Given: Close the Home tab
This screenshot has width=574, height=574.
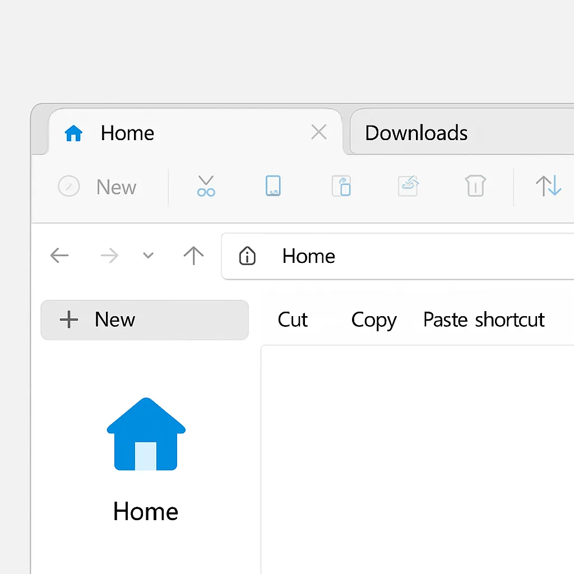Looking at the screenshot, I should pos(318,132).
